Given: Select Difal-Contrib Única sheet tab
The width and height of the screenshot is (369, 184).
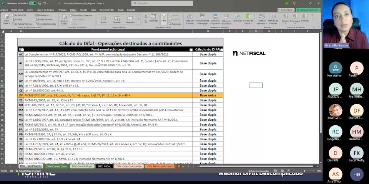Looking at the screenshot, I should coord(57,166).
